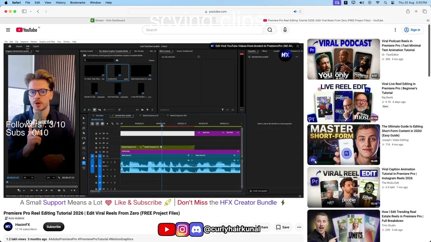Open macOS Control Center

[x=393, y=3]
